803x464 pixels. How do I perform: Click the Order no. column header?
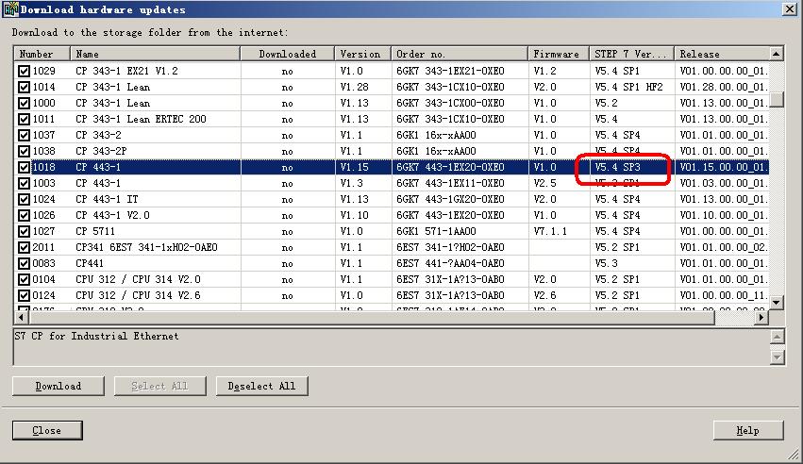[460, 54]
